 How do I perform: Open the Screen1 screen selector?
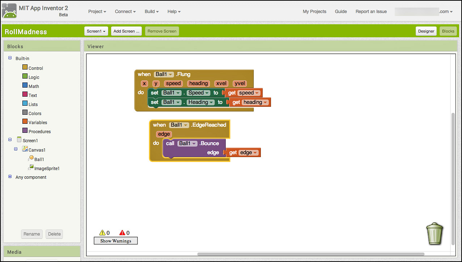pyautogui.click(x=96, y=31)
